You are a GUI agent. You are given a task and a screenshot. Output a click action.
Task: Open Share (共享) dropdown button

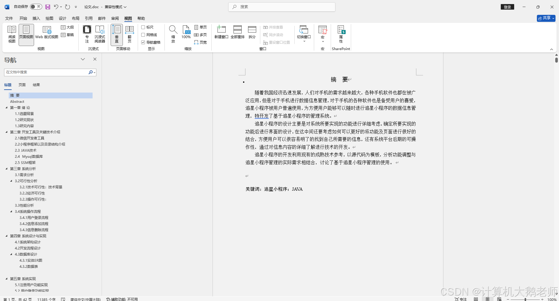click(x=546, y=18)
